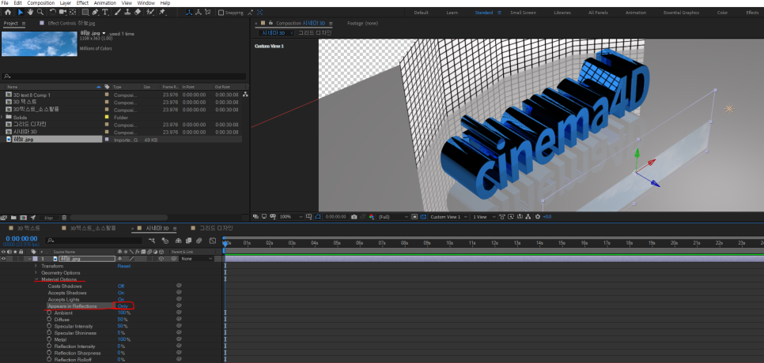The image size is (764, 363).
Task: Click the composition flowchart icon in viewer footer
Action: (528, 217)
